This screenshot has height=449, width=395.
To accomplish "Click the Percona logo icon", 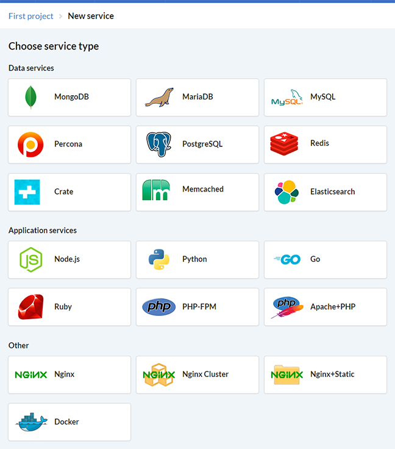I will pos(30,145).
